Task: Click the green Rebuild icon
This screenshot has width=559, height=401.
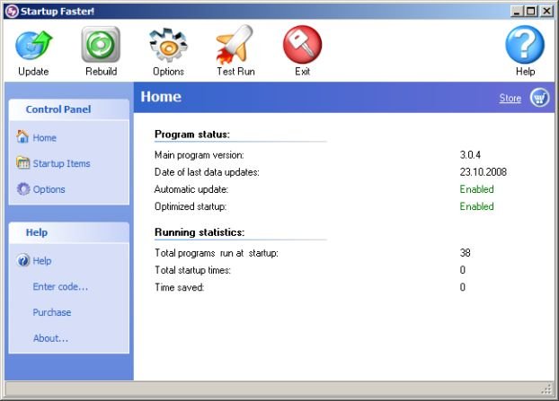Action: [x=101, y=45]
